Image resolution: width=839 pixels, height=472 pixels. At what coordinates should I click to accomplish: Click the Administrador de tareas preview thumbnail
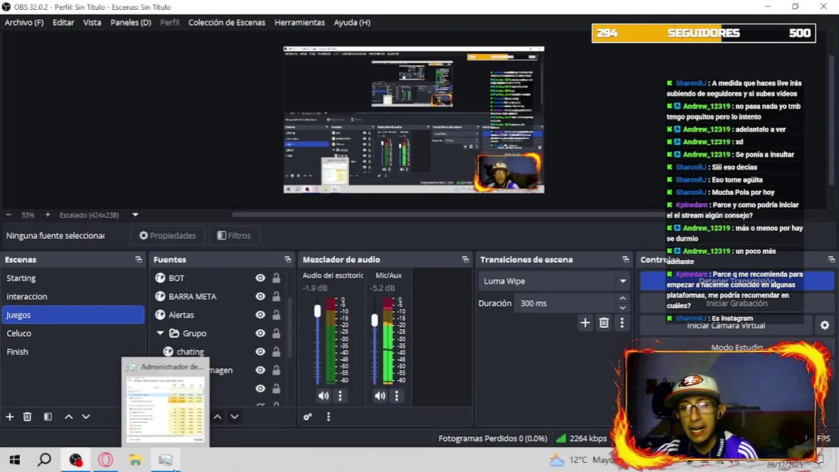165,402
